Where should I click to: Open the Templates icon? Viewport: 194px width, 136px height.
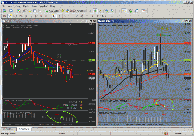tap(143, 11)
